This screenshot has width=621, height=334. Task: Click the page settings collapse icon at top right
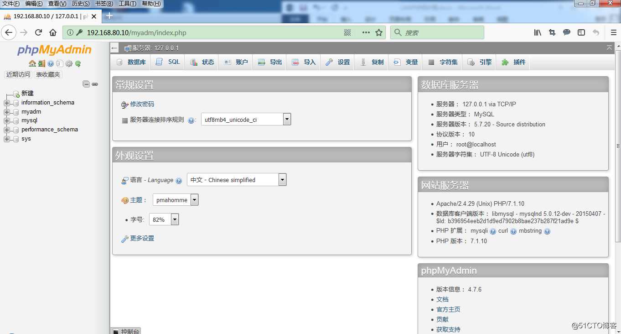tap(610, 48)
